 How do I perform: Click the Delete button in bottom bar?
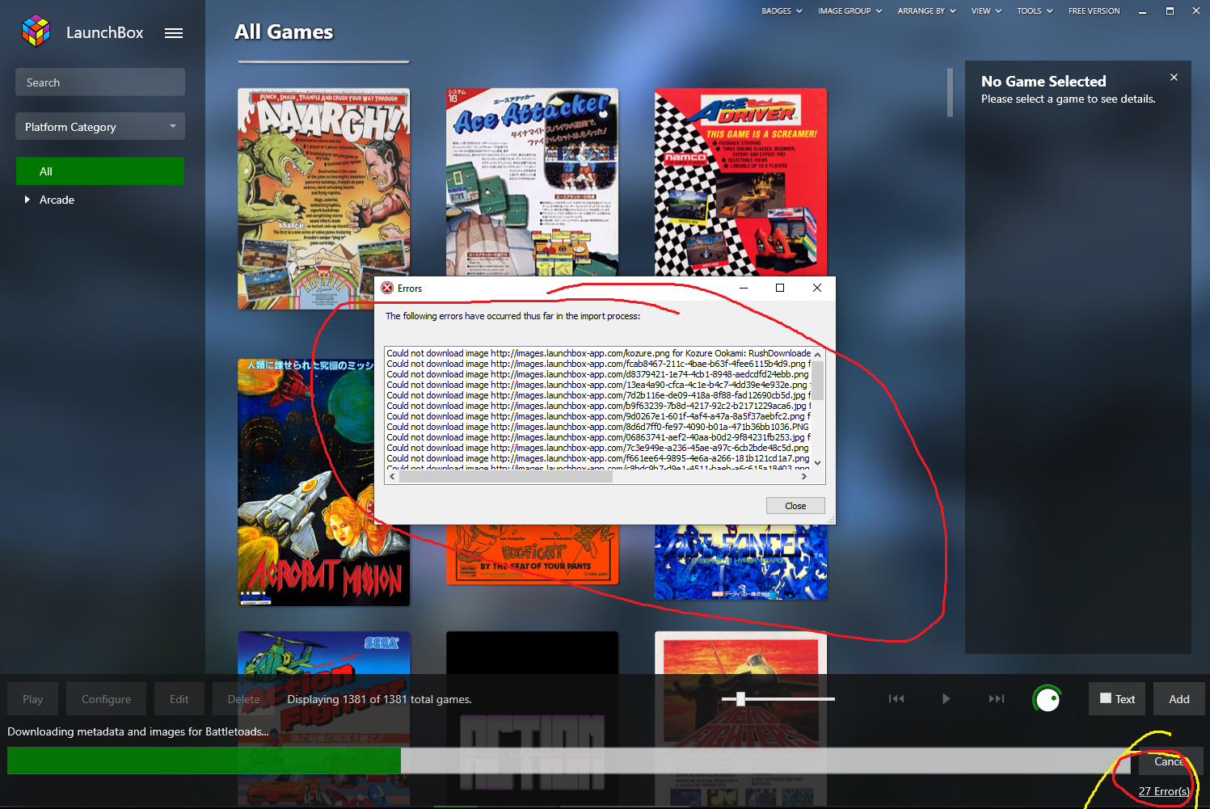click(x=243, y=699)
